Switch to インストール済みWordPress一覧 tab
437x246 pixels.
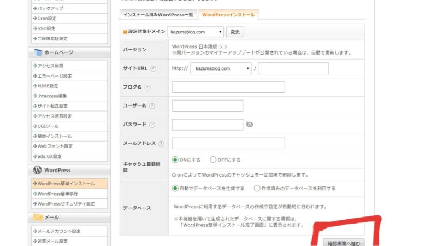coord(158,15)
